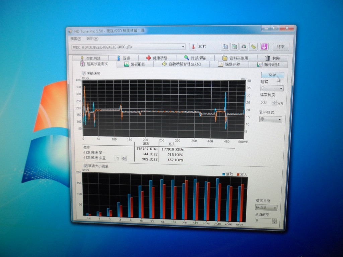Image resolution: width=343 pixels, height=257 pixels.
Task: Open the 錯誤掃描 tab
Action: tap(195, 58)
